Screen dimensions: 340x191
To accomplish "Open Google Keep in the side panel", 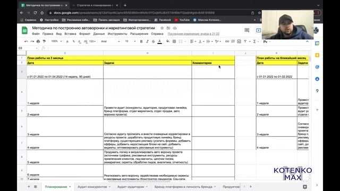I will click(x=317, y=55).
